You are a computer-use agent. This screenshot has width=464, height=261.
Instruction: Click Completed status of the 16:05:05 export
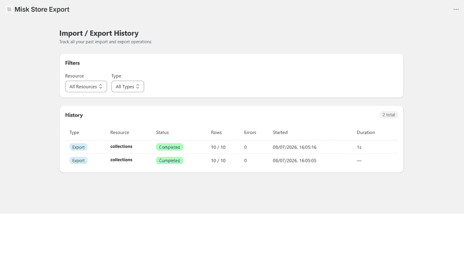170,160
